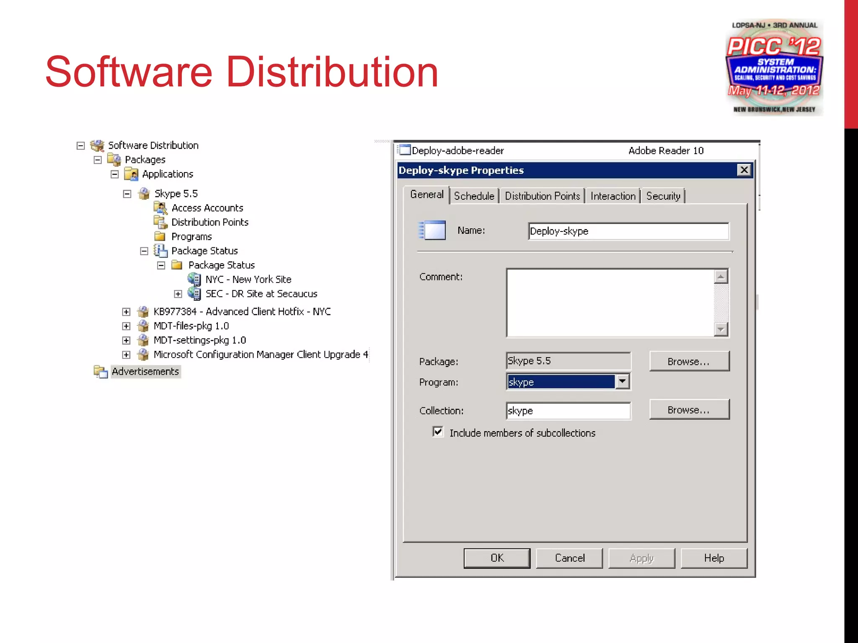
Task: Click the Skype 5.5 package icon
Action: click(x=144, y=193)
